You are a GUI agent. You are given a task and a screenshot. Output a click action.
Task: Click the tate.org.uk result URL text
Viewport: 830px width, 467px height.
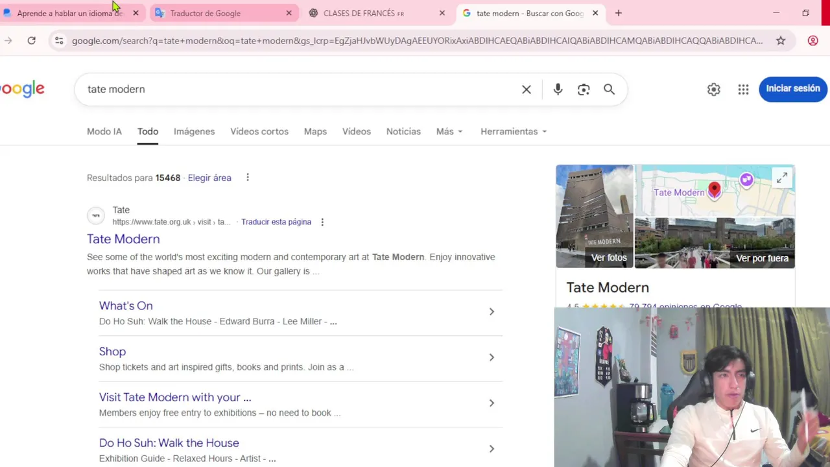pos(171,222)
